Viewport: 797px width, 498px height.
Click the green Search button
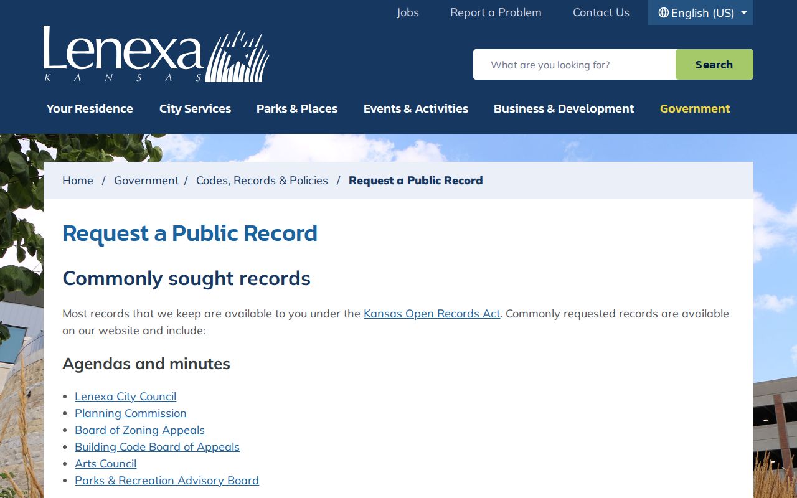714,65
